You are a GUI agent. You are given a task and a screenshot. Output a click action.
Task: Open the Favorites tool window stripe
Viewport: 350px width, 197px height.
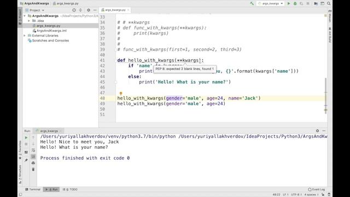pyautogui.click(x=20, y=150)
